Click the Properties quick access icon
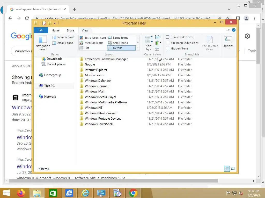The height and width of the screenshot is (198, 265). 44,23
